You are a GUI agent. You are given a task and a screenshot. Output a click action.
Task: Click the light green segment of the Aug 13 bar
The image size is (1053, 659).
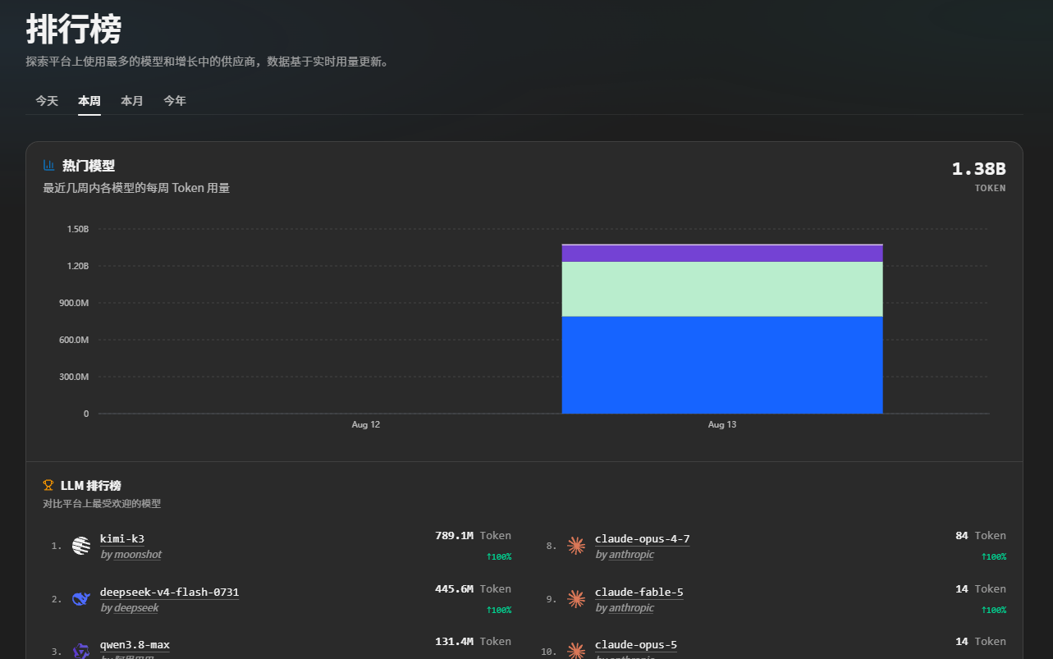pyautogui.click(x=722, y=289)
